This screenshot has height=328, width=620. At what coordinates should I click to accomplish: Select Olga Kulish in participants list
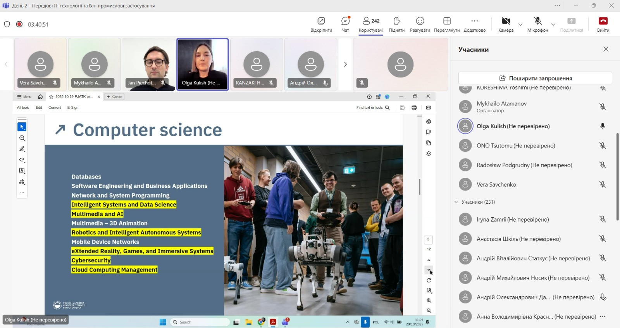coord(513,126)
